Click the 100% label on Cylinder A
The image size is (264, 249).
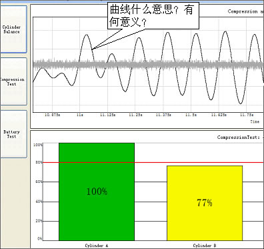pos(97,192)
